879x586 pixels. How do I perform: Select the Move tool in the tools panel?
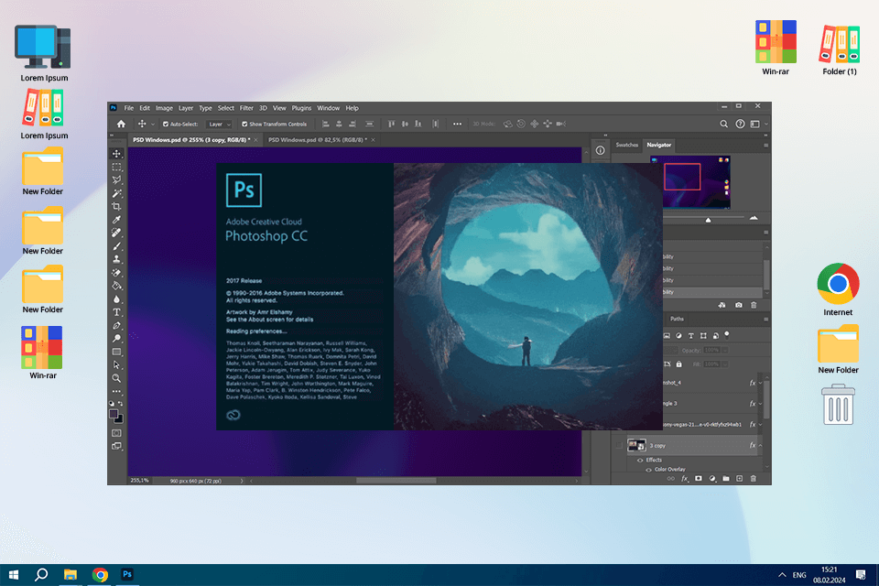116,154
